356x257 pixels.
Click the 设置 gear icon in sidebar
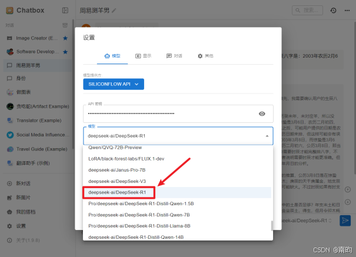tap(9, 226)
